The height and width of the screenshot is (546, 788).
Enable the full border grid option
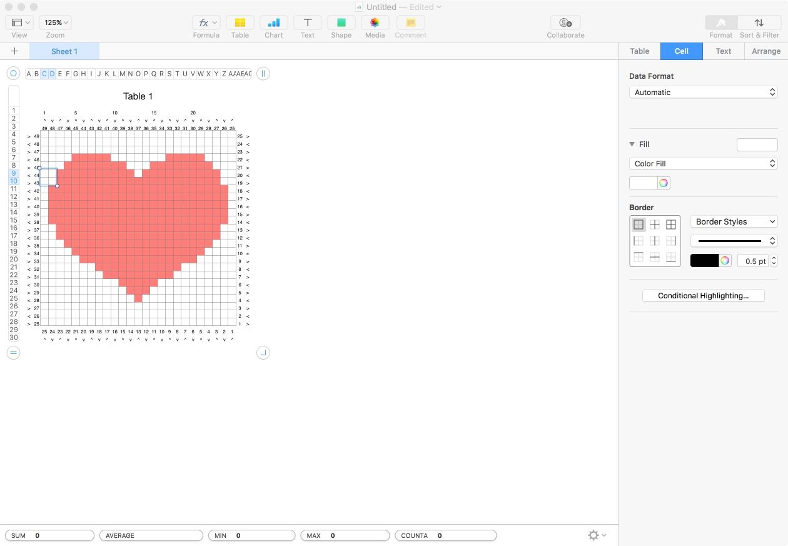671,224
